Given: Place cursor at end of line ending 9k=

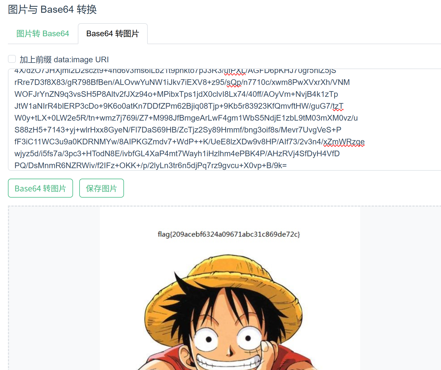Looking at the screenshot, I should tap(287, 165).
